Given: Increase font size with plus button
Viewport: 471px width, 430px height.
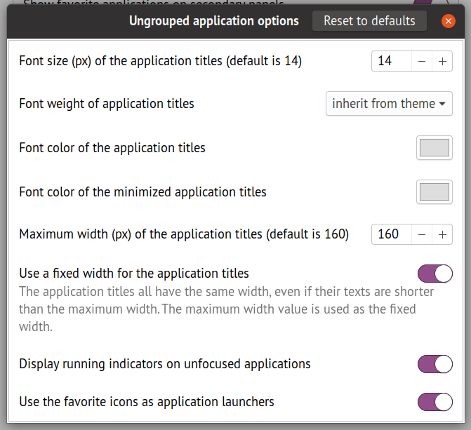Looking at the screenshot, I should [x=442, y=61].
